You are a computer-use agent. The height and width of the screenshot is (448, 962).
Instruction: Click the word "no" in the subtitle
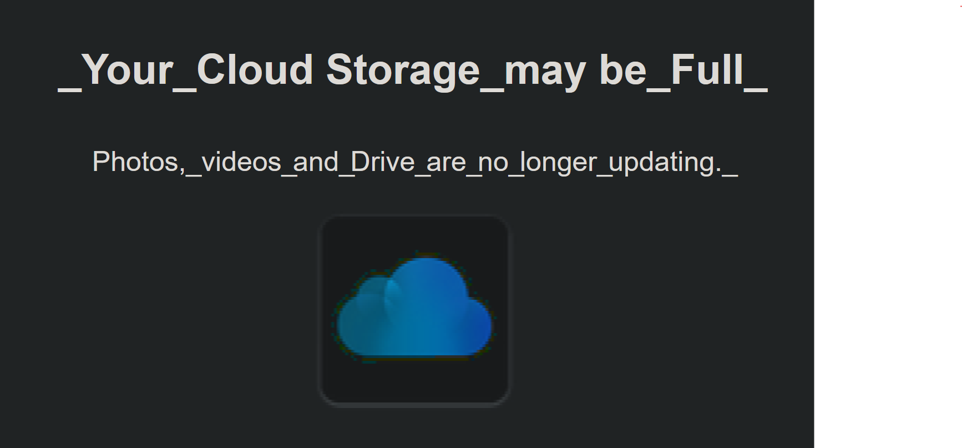pos(493,162)
